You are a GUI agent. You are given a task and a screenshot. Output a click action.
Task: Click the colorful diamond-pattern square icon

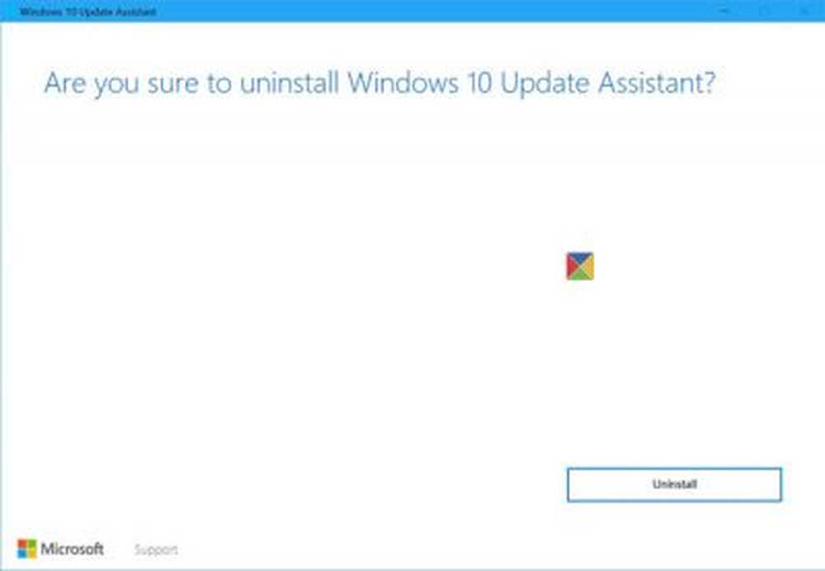point(580,266)
